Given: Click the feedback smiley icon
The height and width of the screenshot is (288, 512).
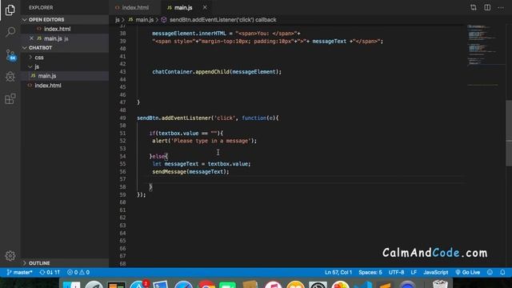Looking at the screenshot, I should pos(490,272).
